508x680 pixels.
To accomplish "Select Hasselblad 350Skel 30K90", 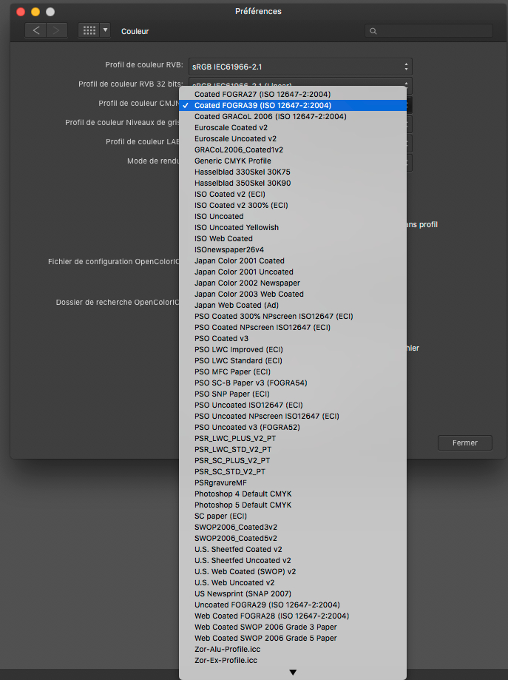I will pyautogui.click(x=293, y=183).
